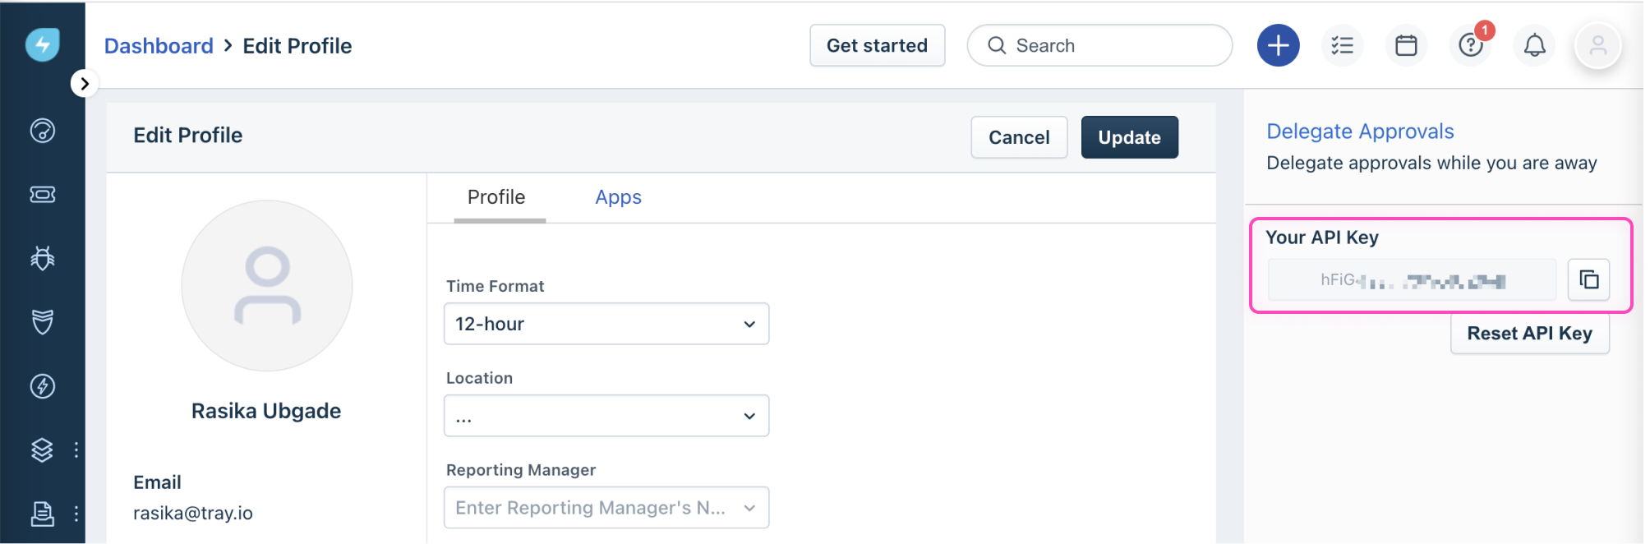Click the blue plus button in header
The width and height of the screenshot is (1650, 544).
pyautogui.click(x=1278, y=45)
